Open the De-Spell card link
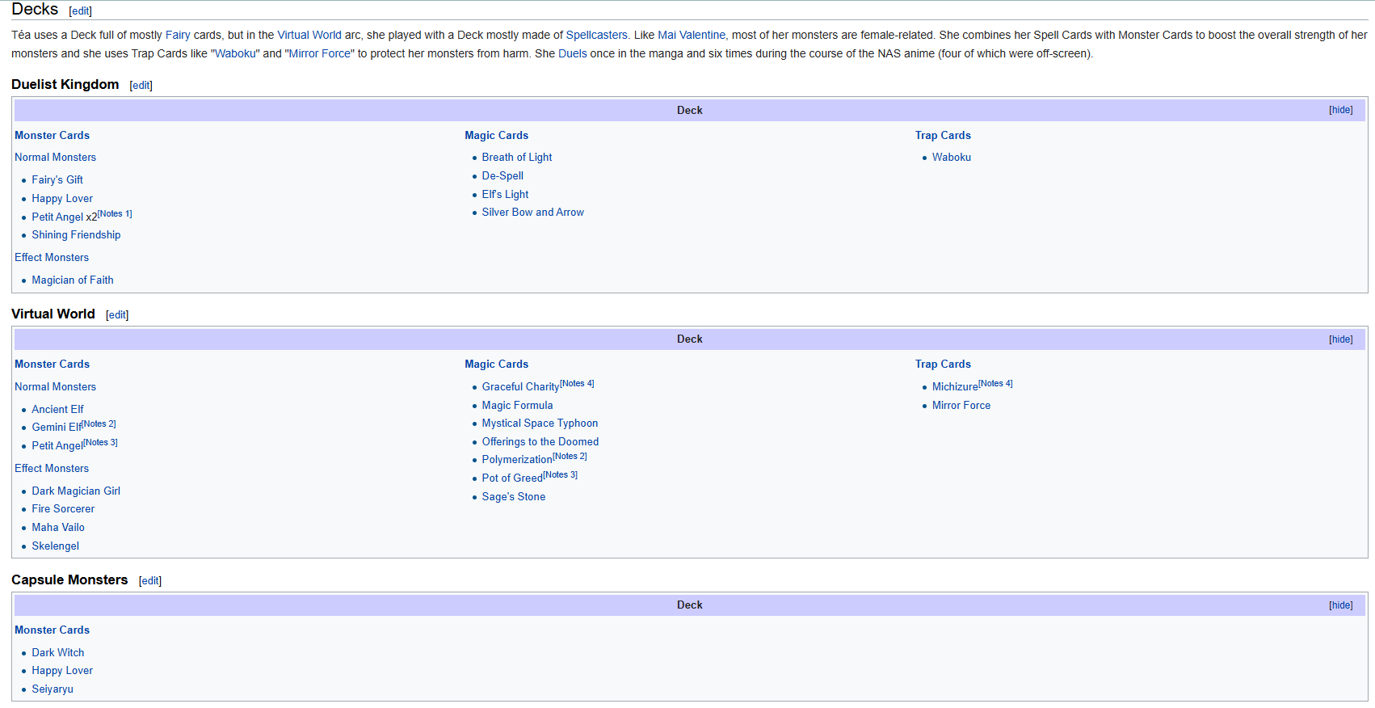The width and height of the screenshot is (1375, 708). pyautogui.click(x=502, y=176)
